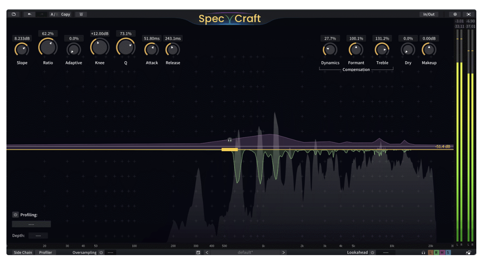
Task: Click the headphone solo icon on spectrum
Action: [230, 140]
